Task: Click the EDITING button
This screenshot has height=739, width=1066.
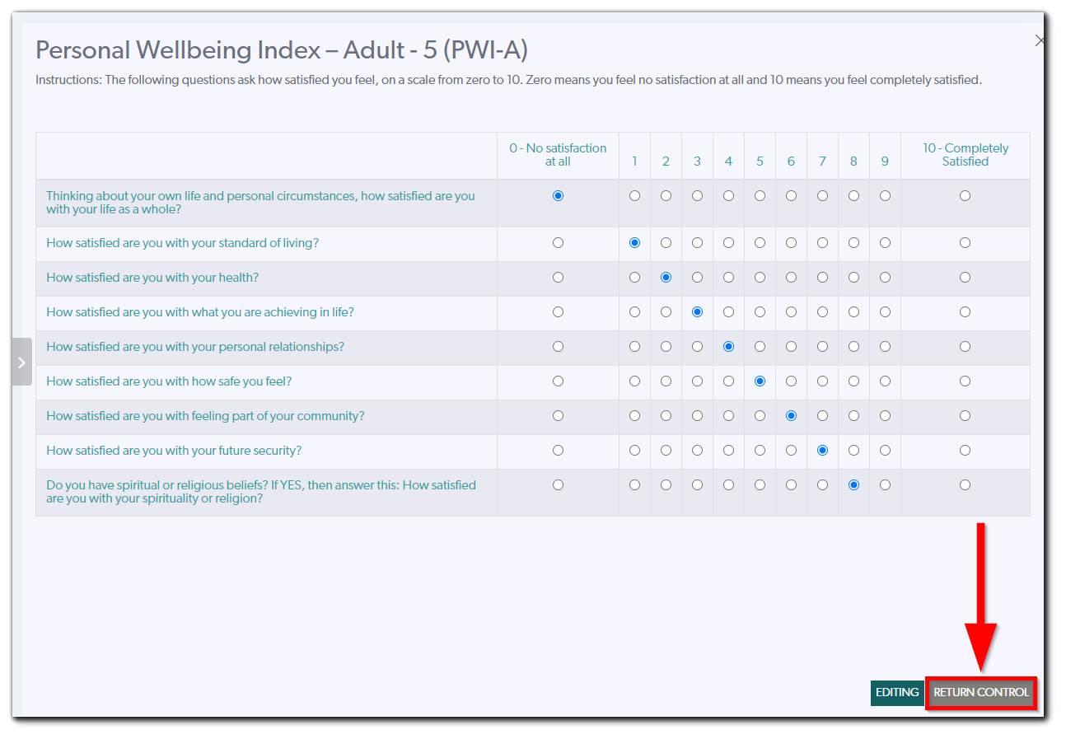Action: pyautogui.click(x=897, y=693)
